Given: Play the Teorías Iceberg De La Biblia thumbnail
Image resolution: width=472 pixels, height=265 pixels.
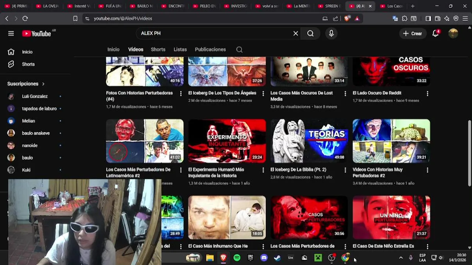Looking at the screenshot, I should click(x=309, y=141).
